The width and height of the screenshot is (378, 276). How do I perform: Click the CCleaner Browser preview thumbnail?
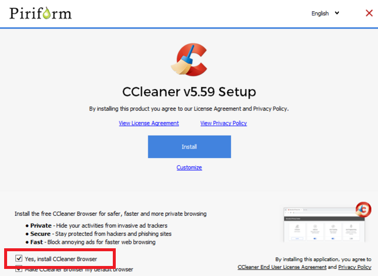pos(324,225)
